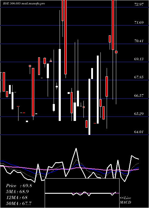
Task: Click the 67.85 price axis label
Action: tap(139, 77)
